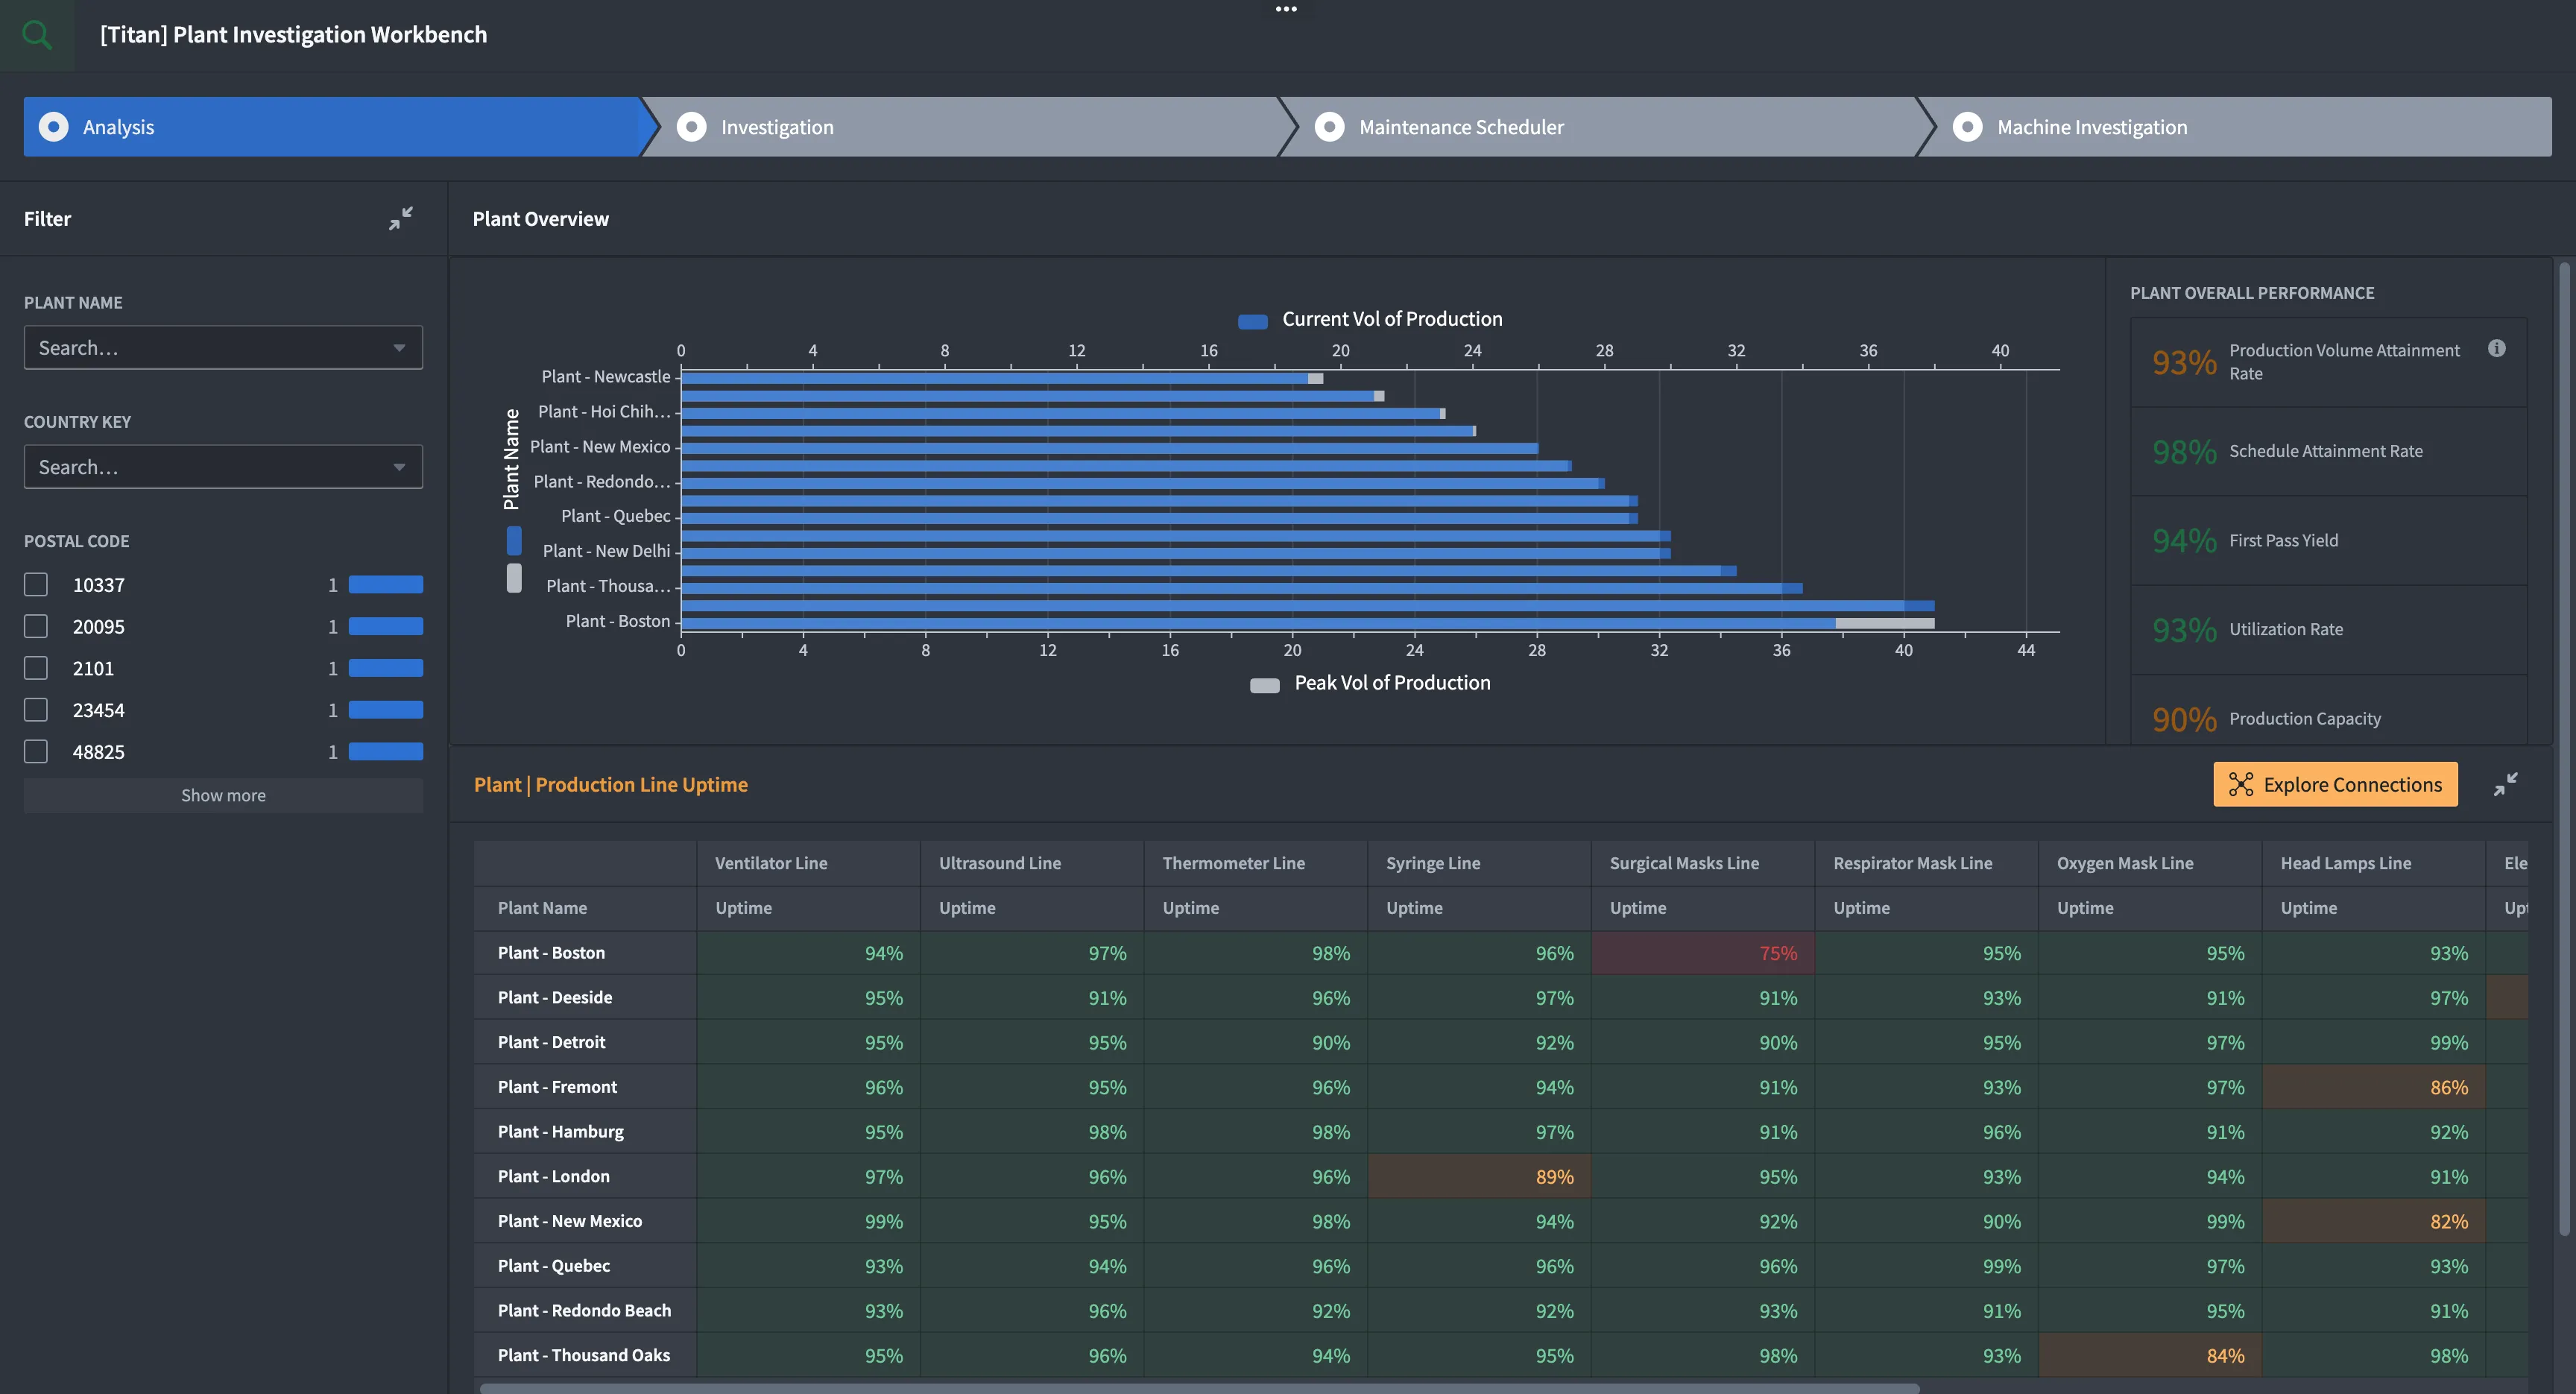The image size is (2576, 1394).
Task: Click info icon beside Production Volume Attainment Rate
Action: click(x=2496, y=349)
